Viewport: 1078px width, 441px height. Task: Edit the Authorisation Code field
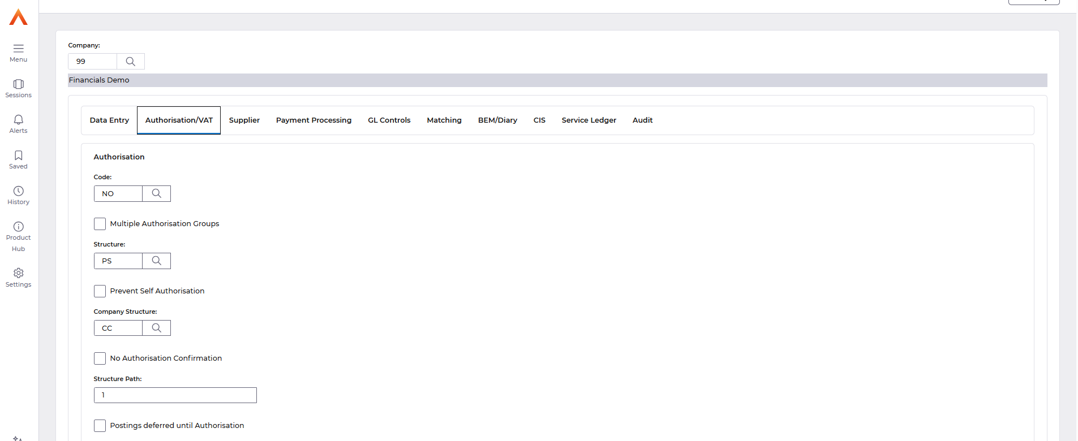pos(118,194)
